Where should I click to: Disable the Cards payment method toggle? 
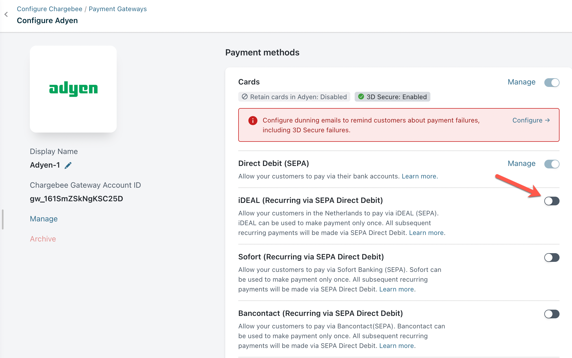(x=552, y=83)
